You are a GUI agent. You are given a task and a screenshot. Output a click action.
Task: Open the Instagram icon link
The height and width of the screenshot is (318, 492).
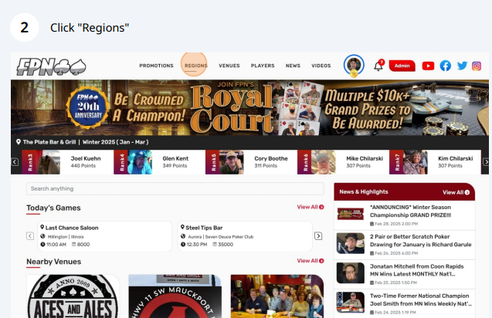tap(477, 66)
